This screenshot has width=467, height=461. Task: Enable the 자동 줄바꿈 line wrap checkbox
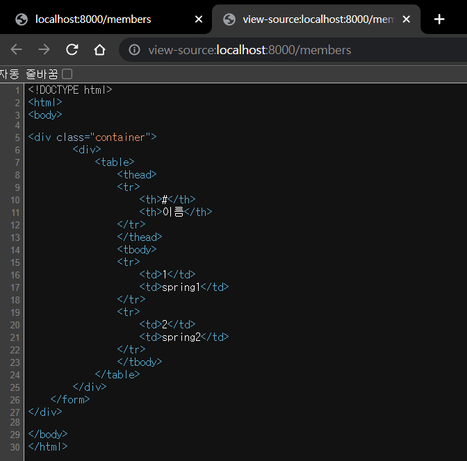(67, 74)
